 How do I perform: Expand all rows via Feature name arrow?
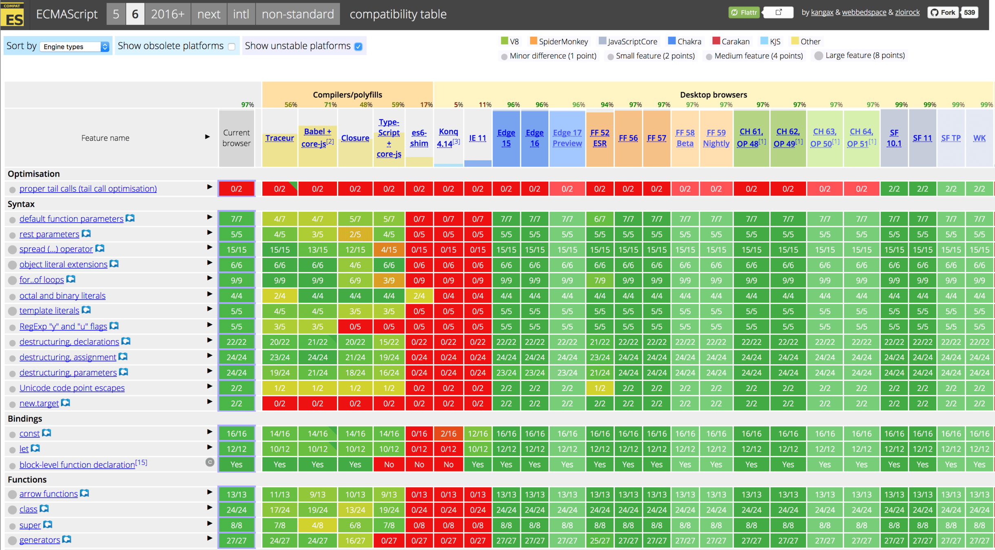tap(207, 137)
